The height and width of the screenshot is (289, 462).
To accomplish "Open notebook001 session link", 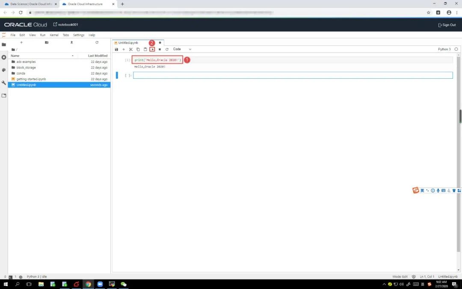I will click(66, 24).
